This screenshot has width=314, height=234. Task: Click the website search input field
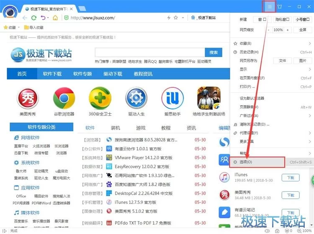[149, 52]
